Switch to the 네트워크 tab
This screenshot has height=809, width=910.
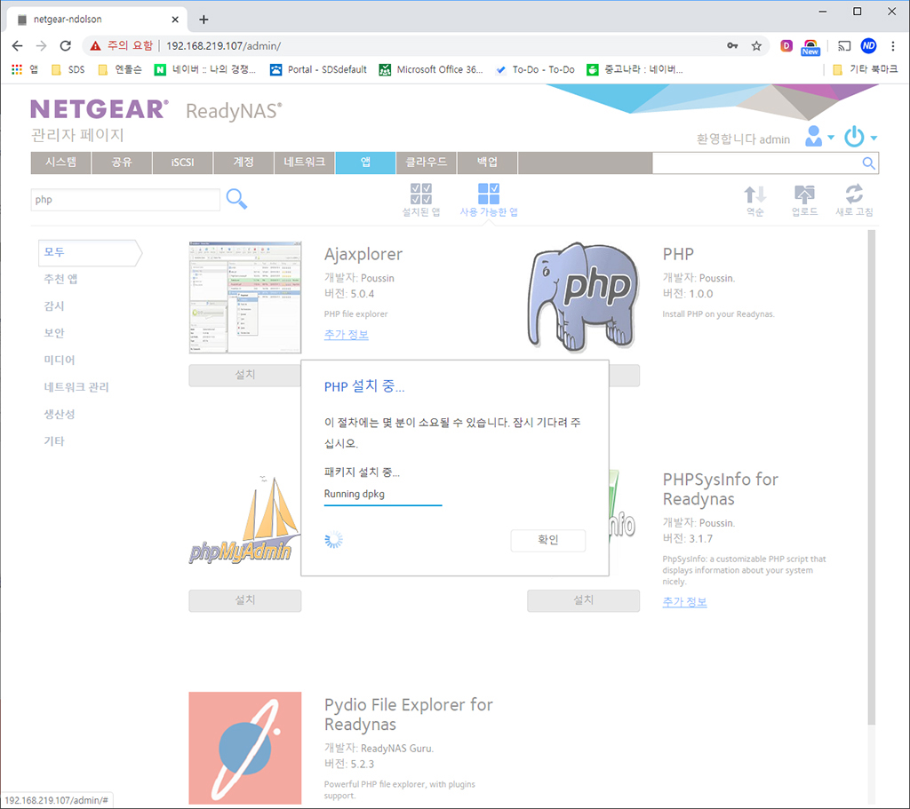(x=305, y=163)
